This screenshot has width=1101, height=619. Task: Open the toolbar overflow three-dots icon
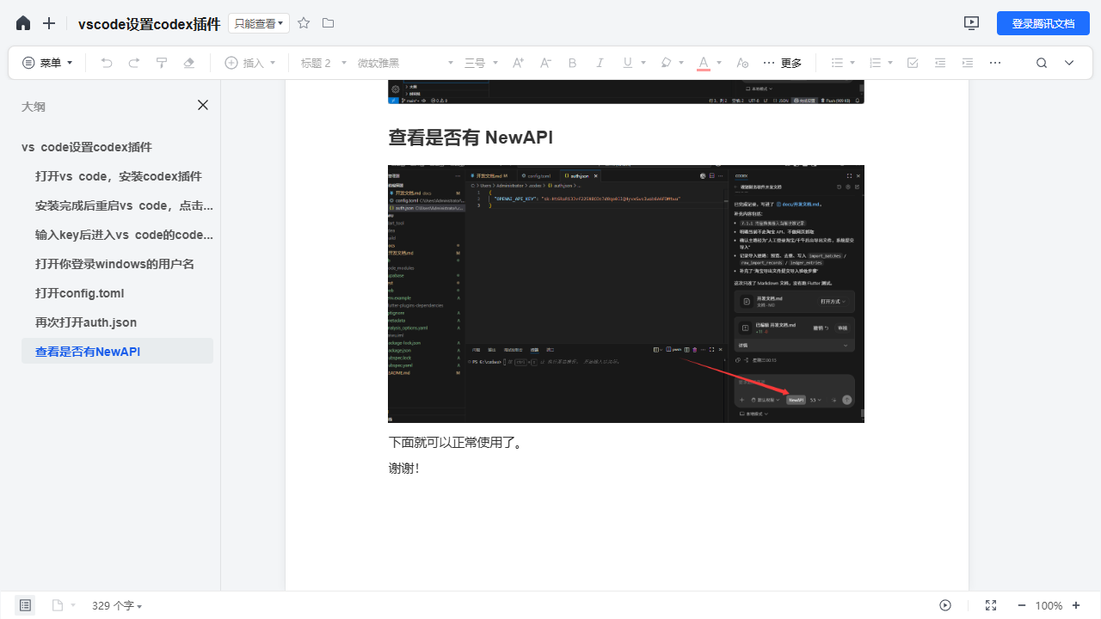coord(995,63)
